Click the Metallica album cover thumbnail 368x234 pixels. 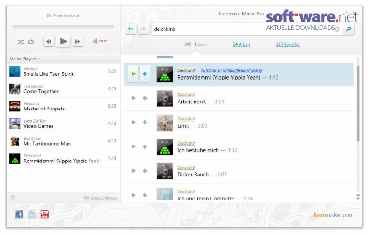[x=15, y=106]
